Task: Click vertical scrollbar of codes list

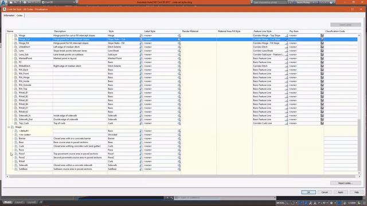Action: [x=360, y=145]
